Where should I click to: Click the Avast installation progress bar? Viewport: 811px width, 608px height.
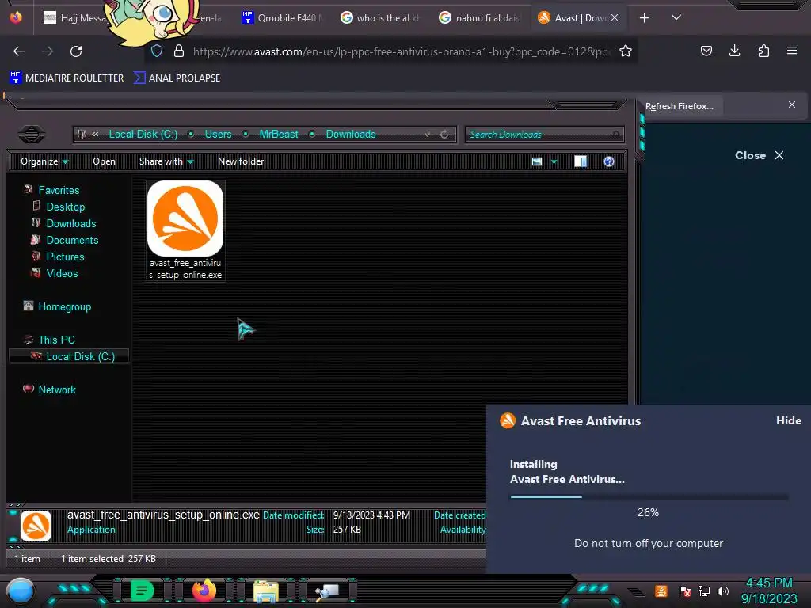(649, 497)
